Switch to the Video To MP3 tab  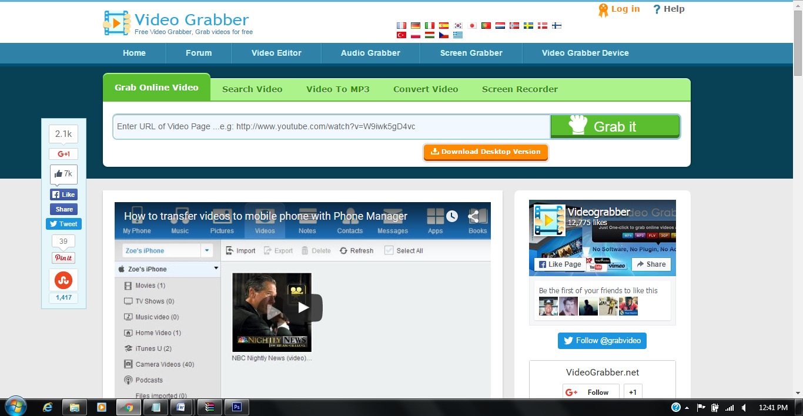click(x=338, y=89)
